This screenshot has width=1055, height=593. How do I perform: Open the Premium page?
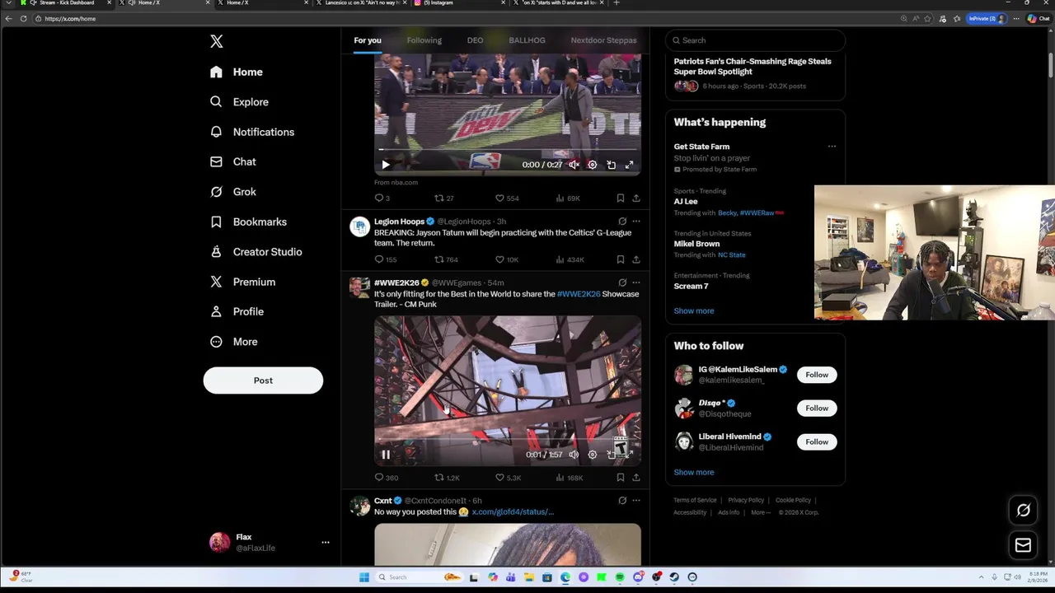242,282
